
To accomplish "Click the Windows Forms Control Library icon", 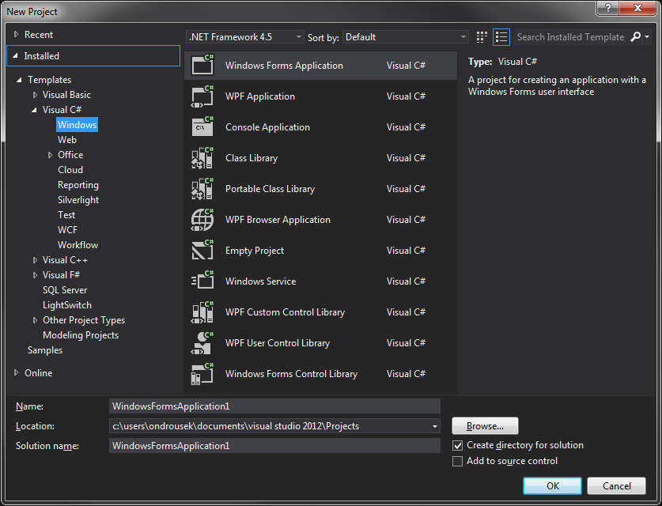I will [x=202, y=373].
